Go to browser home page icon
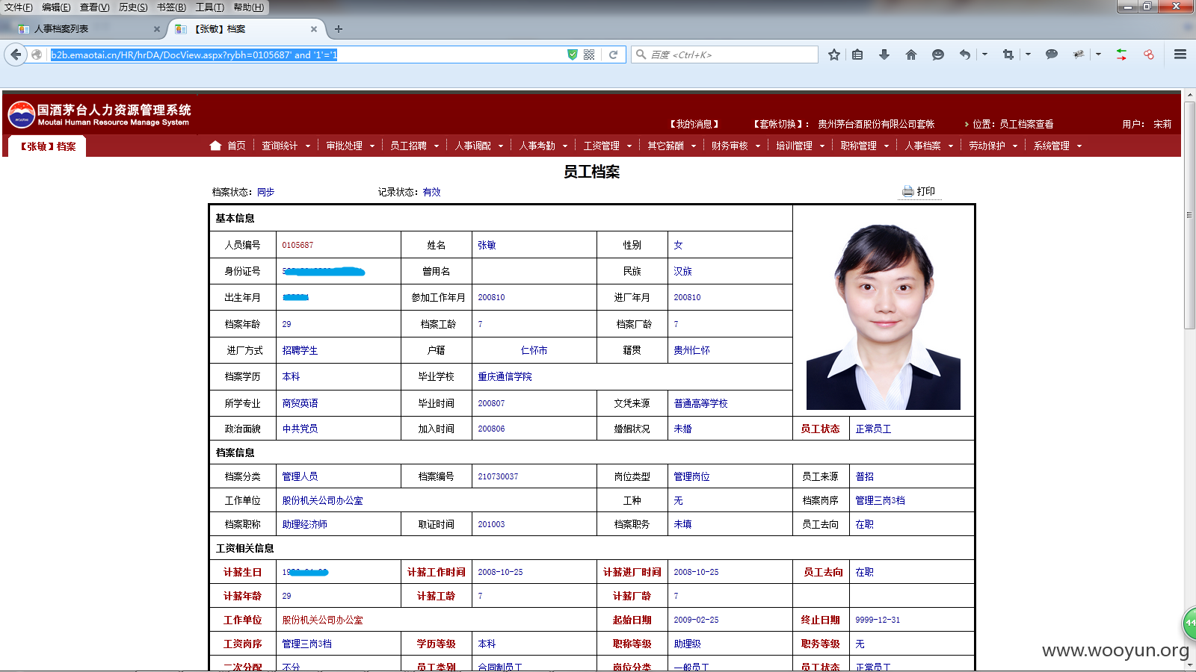The image size is (1196, 672). 911,55
